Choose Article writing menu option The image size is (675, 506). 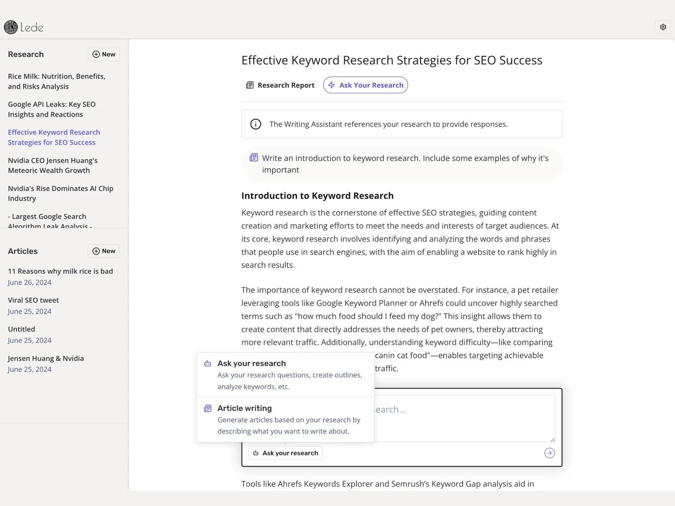coord(286,420)
